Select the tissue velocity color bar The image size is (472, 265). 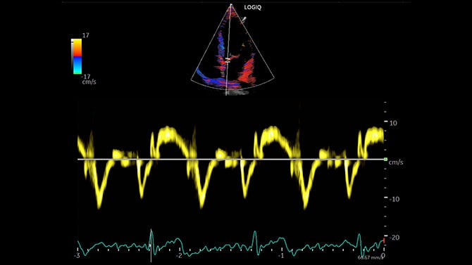coord(77,56)
